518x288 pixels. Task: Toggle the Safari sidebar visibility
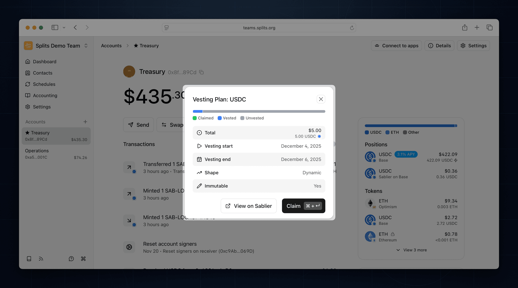coord(55,27)
